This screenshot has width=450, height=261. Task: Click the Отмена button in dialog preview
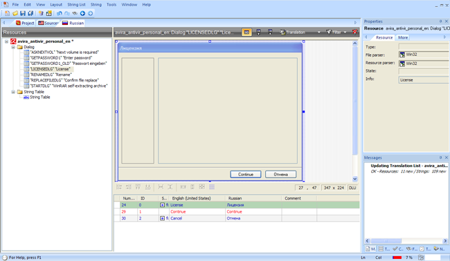280,174
